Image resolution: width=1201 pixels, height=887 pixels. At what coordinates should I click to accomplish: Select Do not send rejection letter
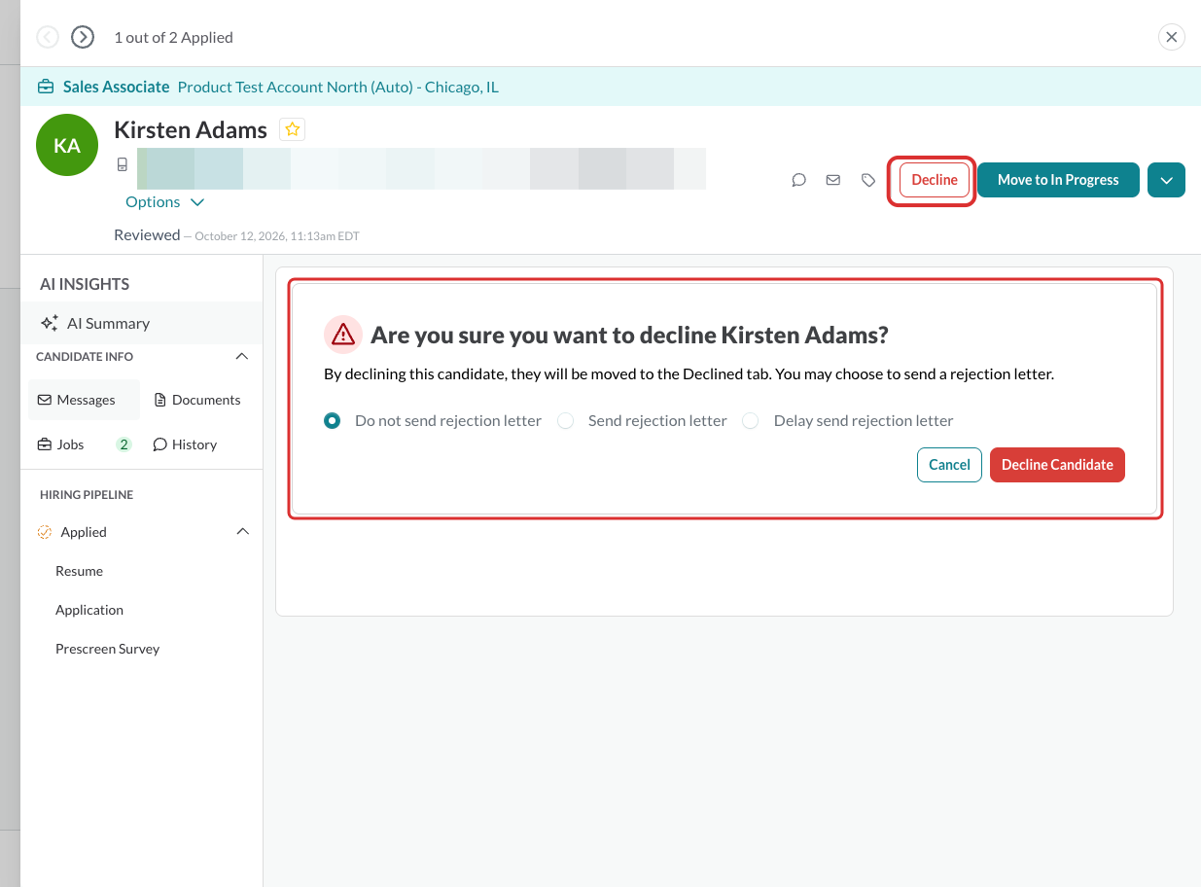(333, 421)
